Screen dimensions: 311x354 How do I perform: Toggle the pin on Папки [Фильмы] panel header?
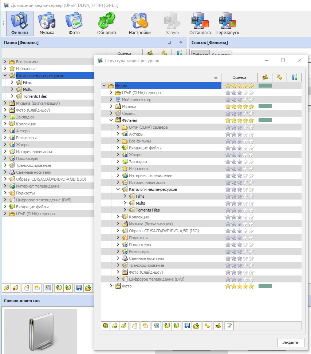180,43
